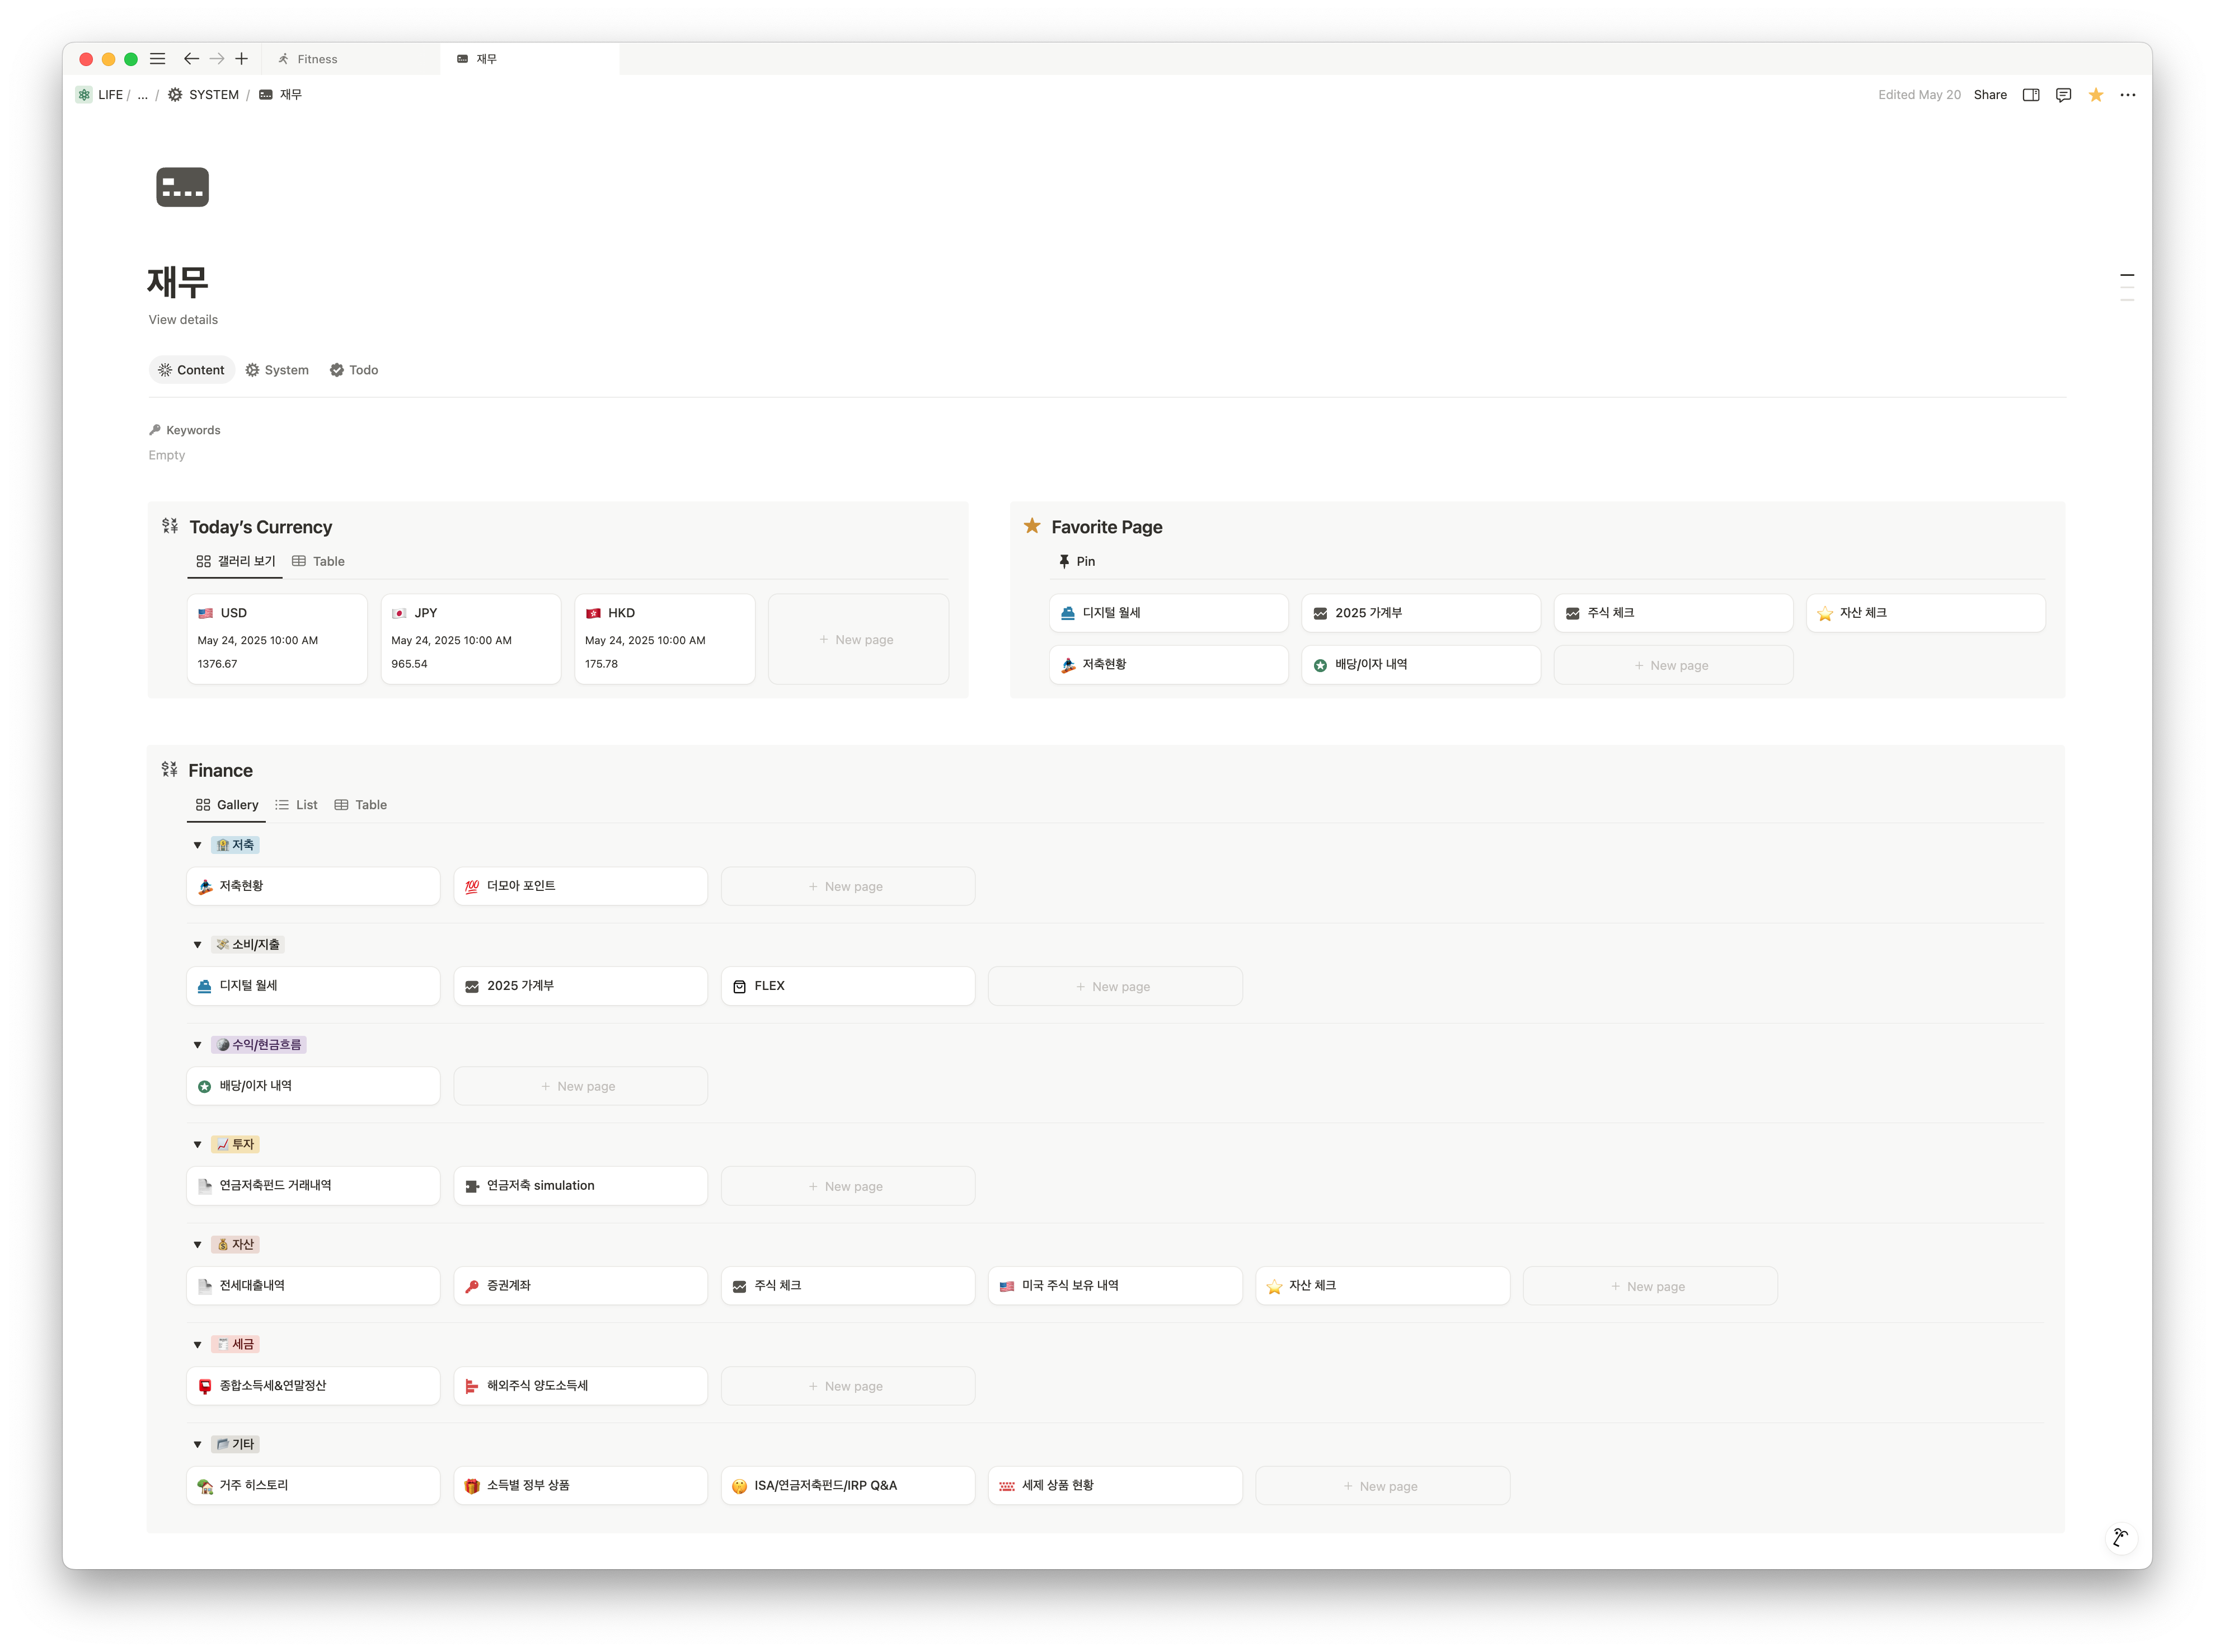Switch to the Fitness window tab
Screen dimensions: 2215x1652
pos(317,59)
